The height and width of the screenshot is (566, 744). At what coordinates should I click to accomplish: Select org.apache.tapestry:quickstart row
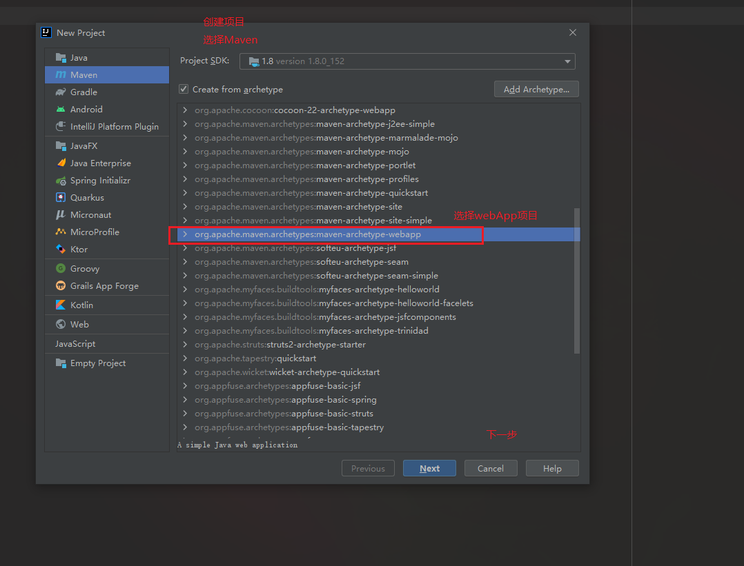(378, 358)
